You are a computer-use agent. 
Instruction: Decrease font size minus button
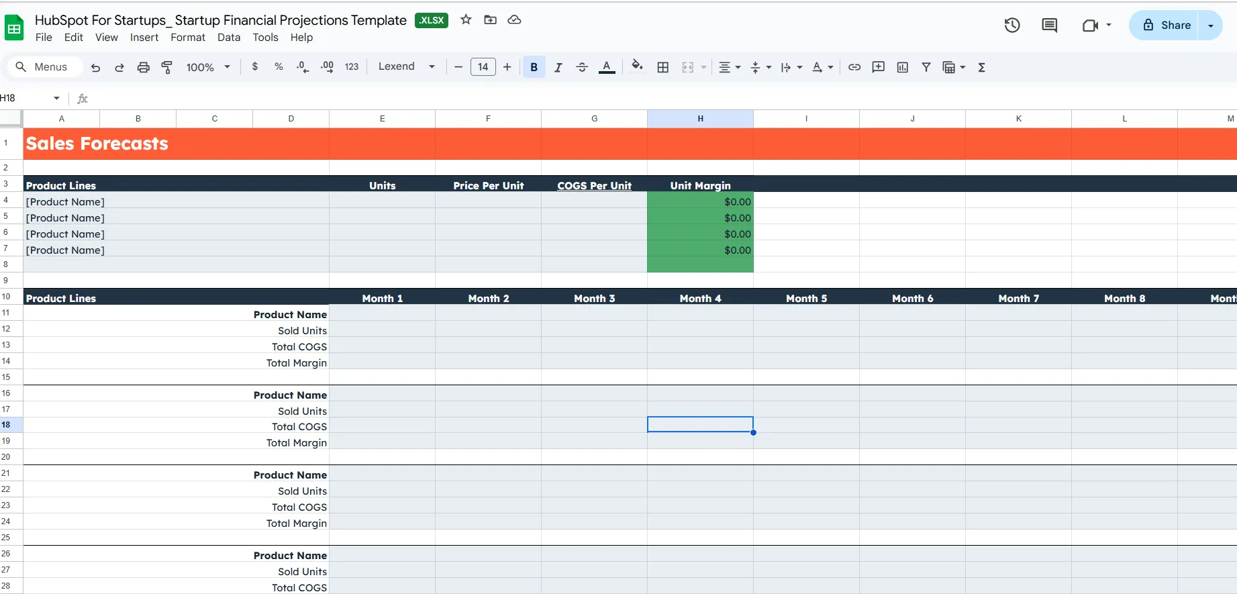[x=458, y=67]
